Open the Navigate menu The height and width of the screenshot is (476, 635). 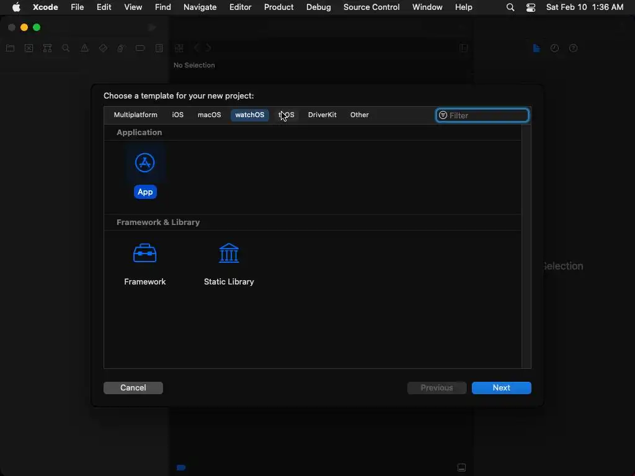tap(200, 7)
